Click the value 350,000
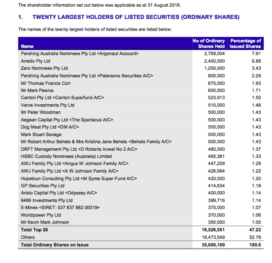The width and height of the screenshot is (272, 263). click(x=216, y=222)
